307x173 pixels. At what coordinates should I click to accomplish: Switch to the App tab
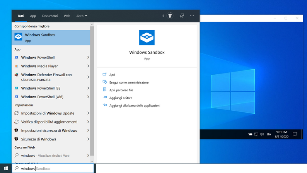[33, 16]
